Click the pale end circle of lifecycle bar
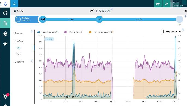 click(x=179, y=19)
